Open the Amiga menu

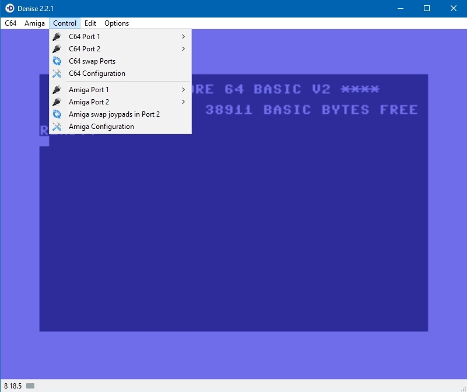[34, 23]
